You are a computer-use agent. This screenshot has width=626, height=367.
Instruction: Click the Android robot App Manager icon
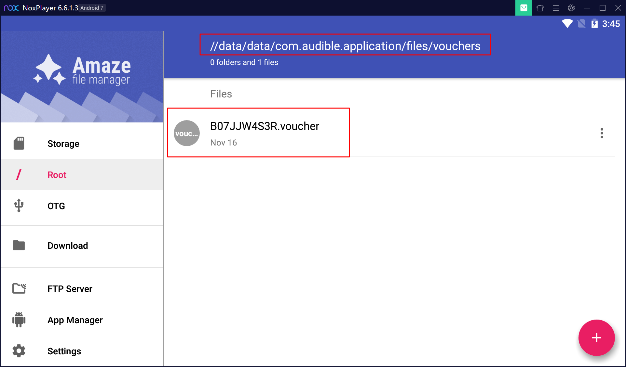pos(19,320)
